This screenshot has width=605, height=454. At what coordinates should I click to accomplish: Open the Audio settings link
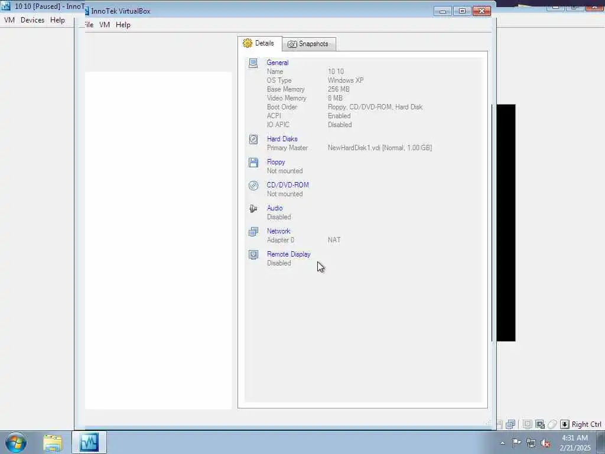[x=275, y=208]
